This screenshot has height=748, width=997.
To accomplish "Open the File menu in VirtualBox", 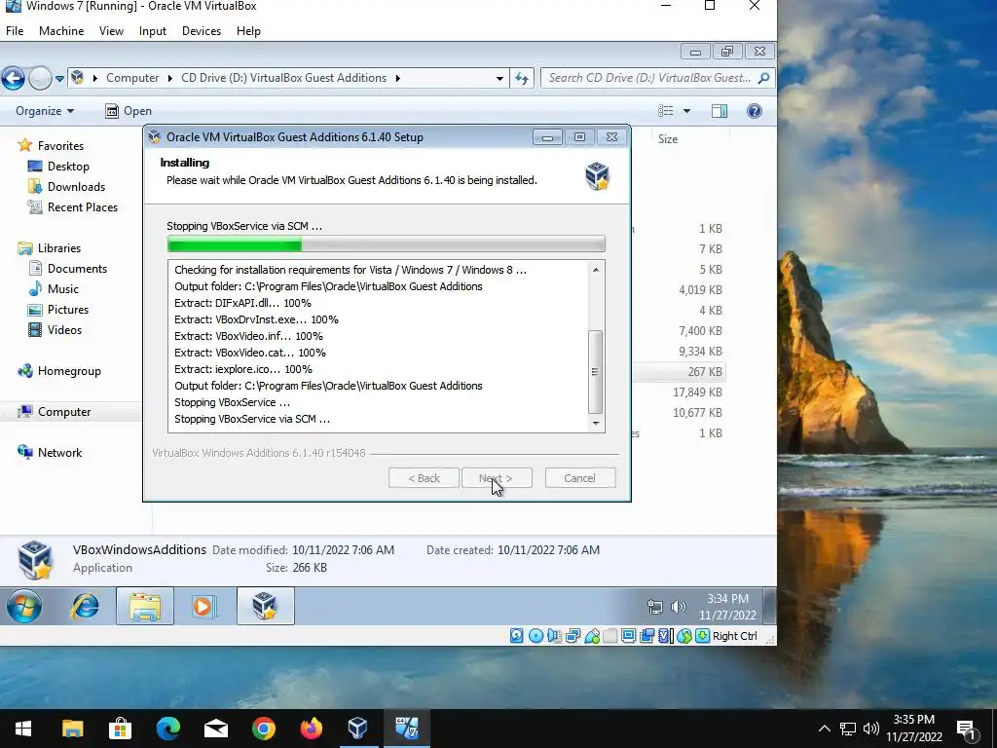I will (15, 31).
